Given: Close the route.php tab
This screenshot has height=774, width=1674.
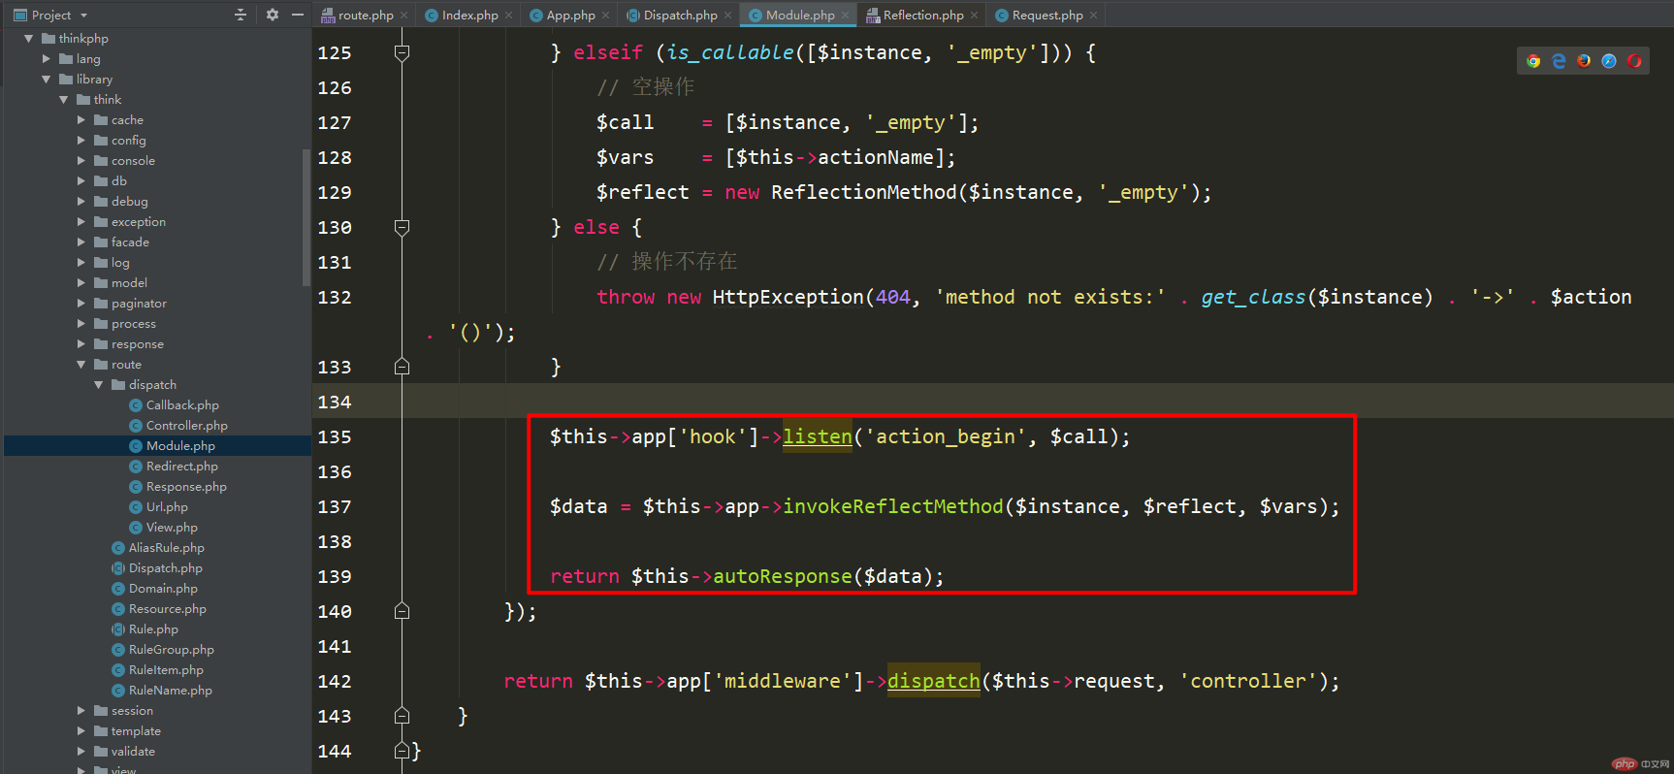Looking at the screenshot, I should click(404, 16).
